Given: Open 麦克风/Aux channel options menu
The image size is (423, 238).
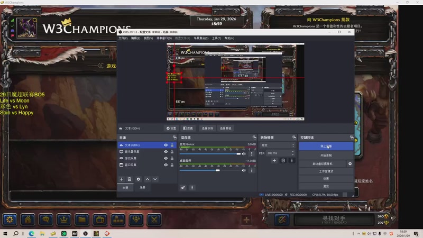Looking at the screenshot, I should (252, 154).
